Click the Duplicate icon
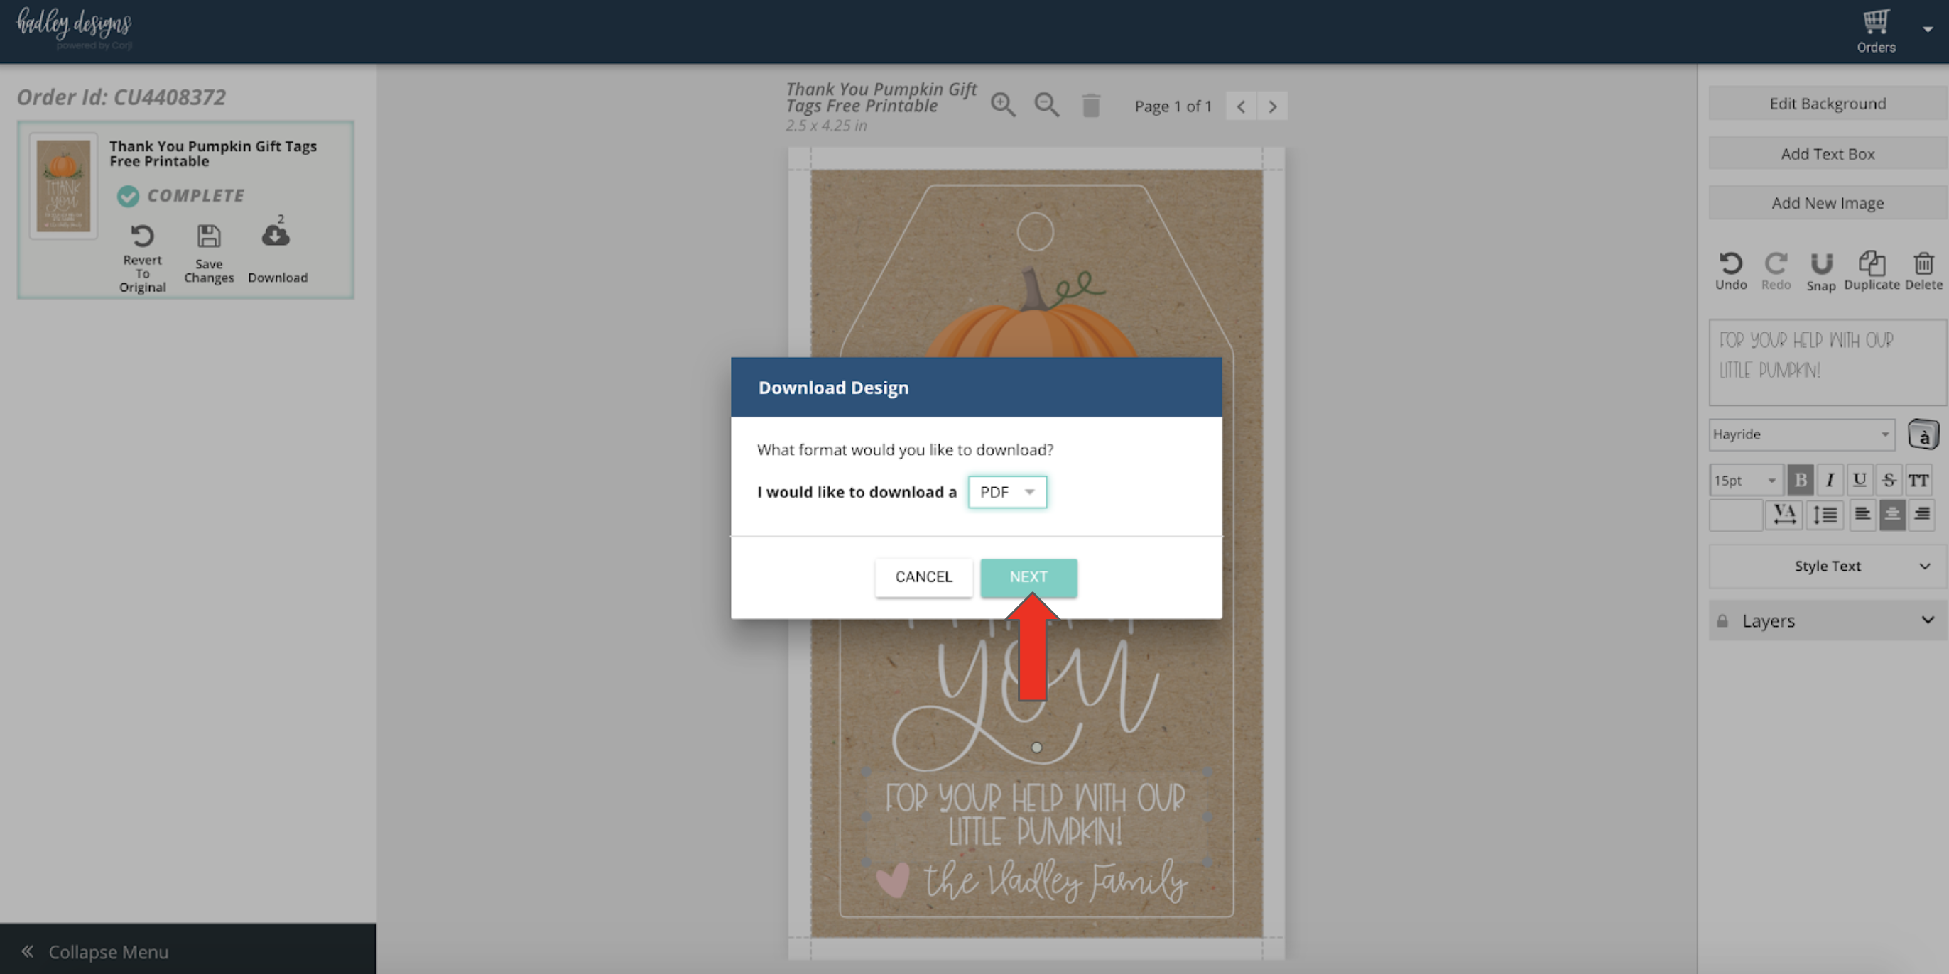Image resolution: width=1949 pixels, height=974 pixels. click(1871, 264)
